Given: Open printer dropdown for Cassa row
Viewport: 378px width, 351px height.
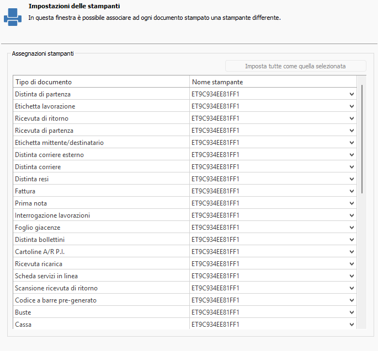Looking at the screenshot, I should pyautogui.click(x=352, y=325).
